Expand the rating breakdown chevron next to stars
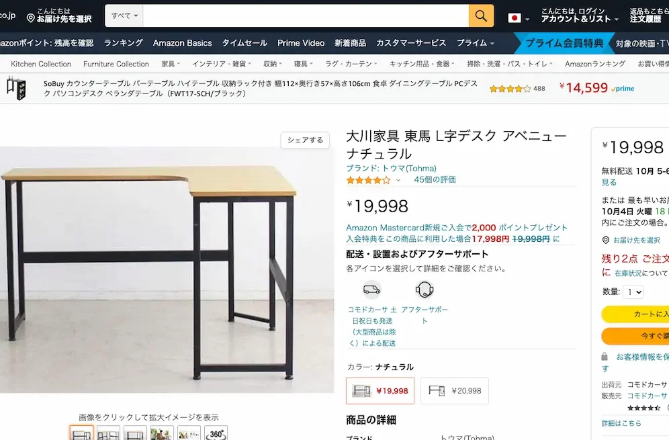The height and width of the screenshot is (440, 669). [x=398, y=180]
